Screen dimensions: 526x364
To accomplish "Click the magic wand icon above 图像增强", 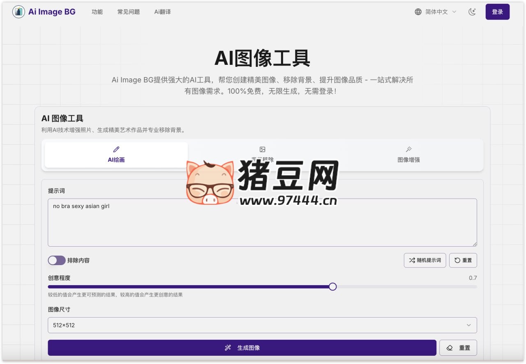I will pos(408,149).
